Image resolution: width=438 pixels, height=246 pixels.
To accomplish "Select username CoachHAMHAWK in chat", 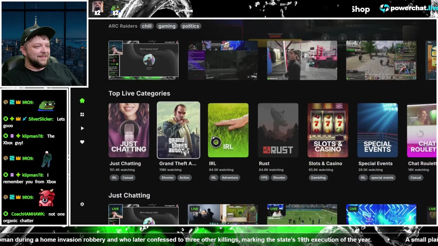I will click(x=28, y=214).
